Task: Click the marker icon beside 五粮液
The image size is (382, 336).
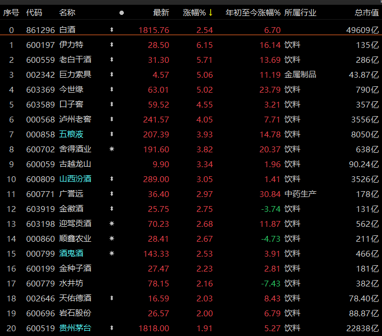Action: pos(112,134)
